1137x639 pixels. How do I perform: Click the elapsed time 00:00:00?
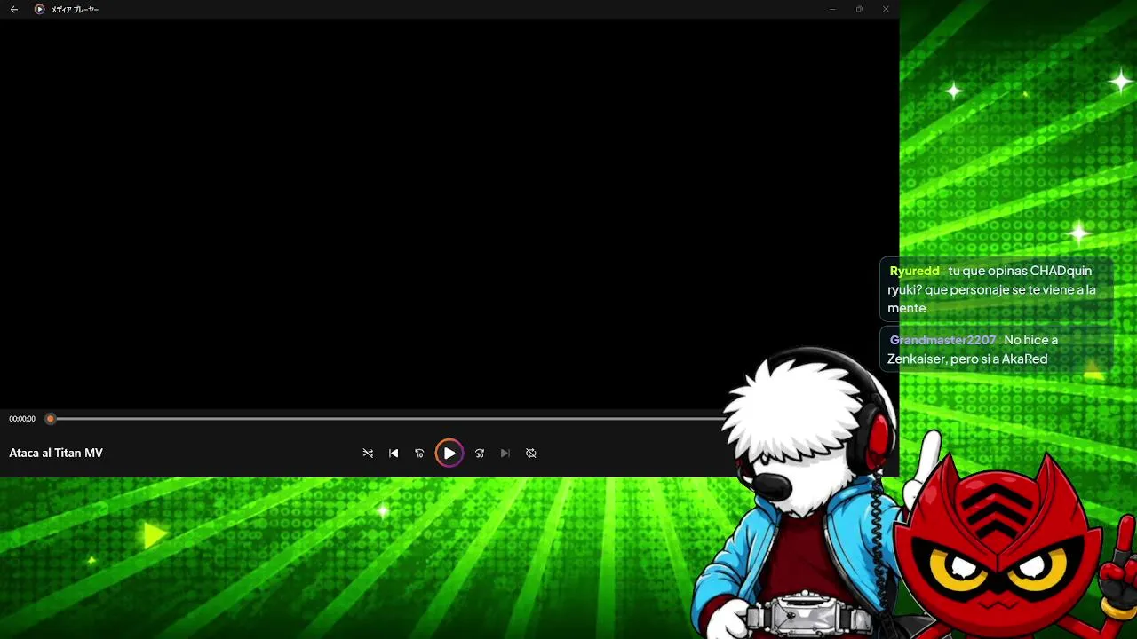tap(22, 419)
